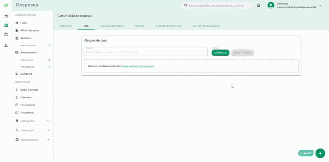329x162 pixels.
Task: Click the Configurações gear icon
Action: tap(17, 139)
